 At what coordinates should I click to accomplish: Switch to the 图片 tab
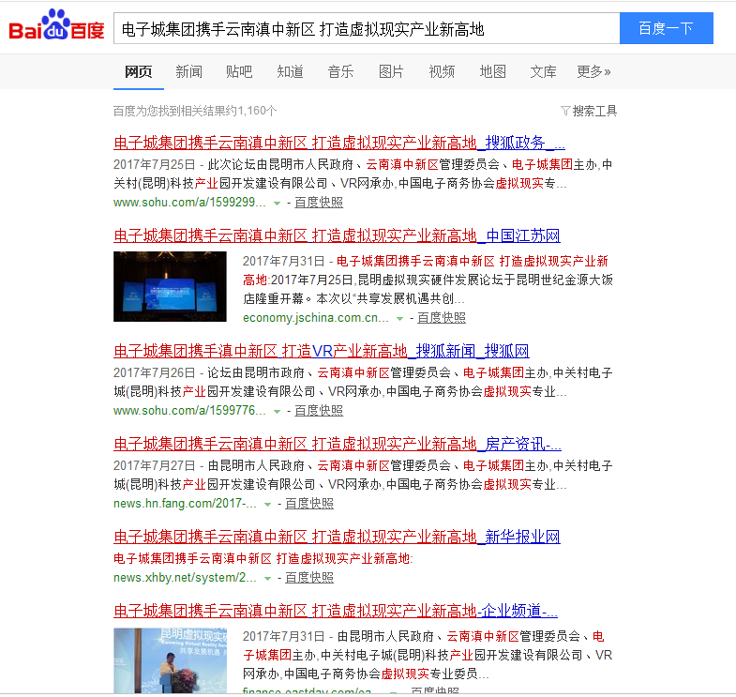click(392, 72)
